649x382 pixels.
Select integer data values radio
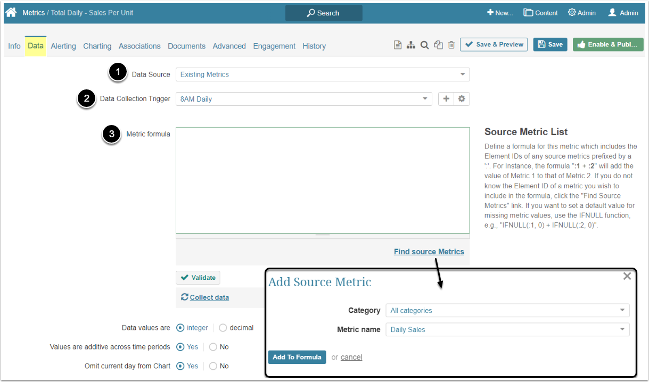[180, 328]
